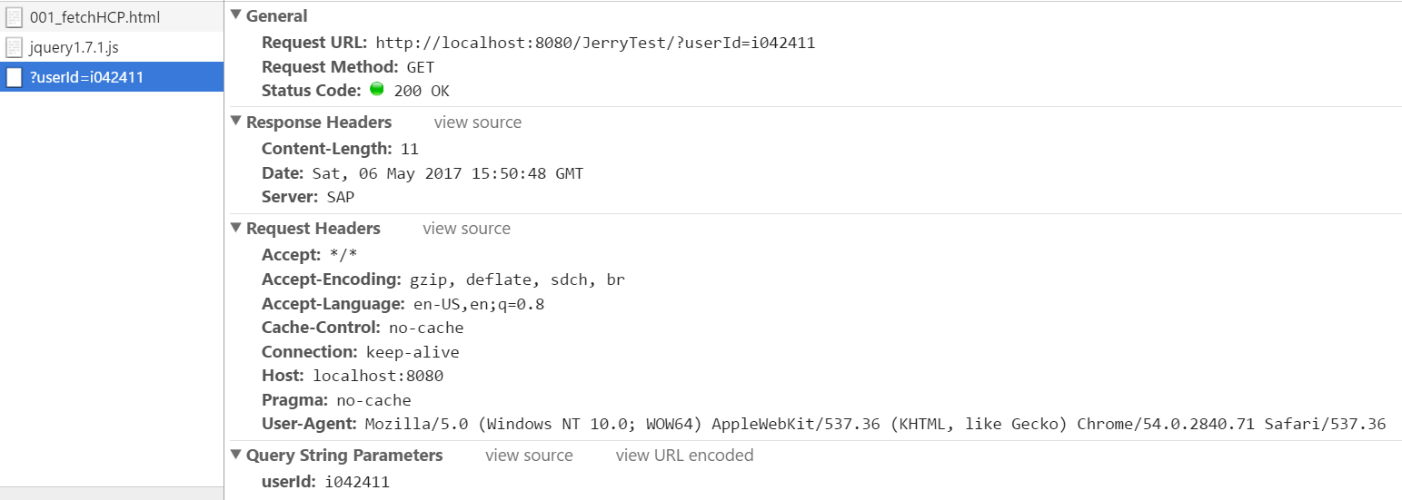Viewport: 1402px width, 500px height.
Task: View source of Query String Parameters
Action: [x=529, y=456]
